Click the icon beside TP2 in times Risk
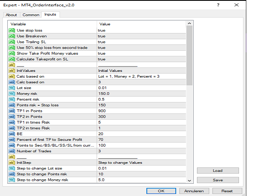261x196 pixels. pos(12,128)
